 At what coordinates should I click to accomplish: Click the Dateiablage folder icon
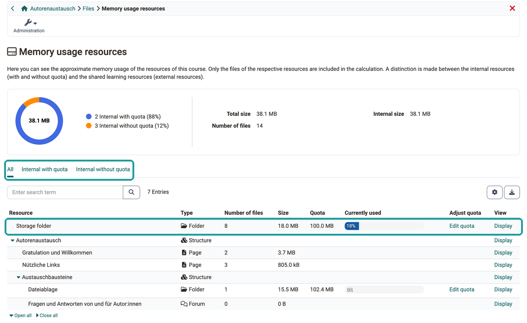(x=184, y=289)
